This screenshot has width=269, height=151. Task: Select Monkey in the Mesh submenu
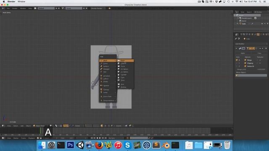(x=125, y=87)
